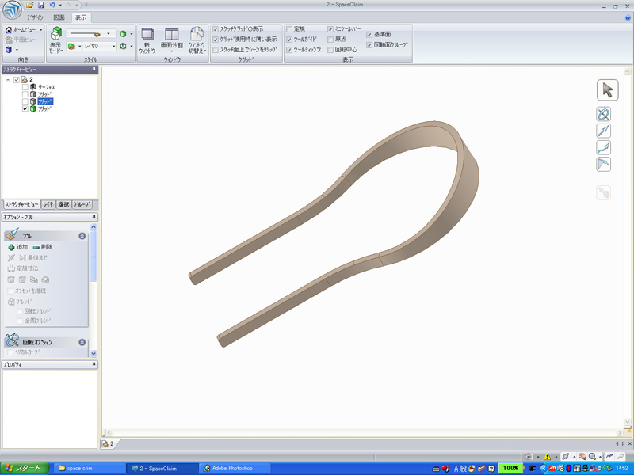This screenshot has width=634, height=475.
Task: Click the Save icon in quick access toolbar
Action: (x=40, y=6)
